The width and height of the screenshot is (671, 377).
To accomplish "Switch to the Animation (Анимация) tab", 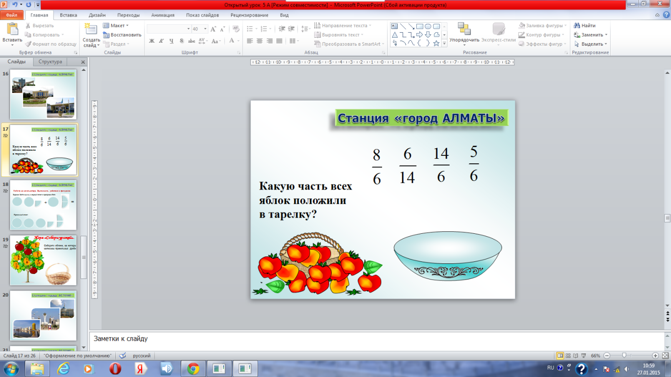I will click(163, 15).
